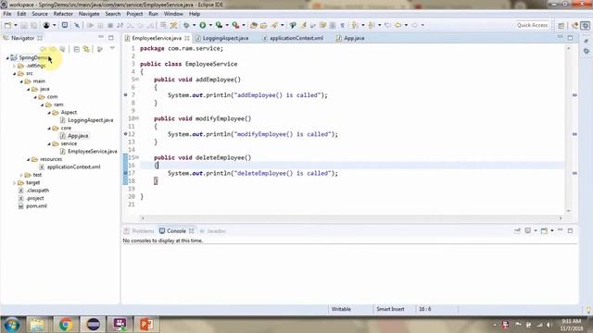Select applicationContext.xml in Navigator tree
Image resolution: width=593 pixels, height=333 pixels.
73,166
